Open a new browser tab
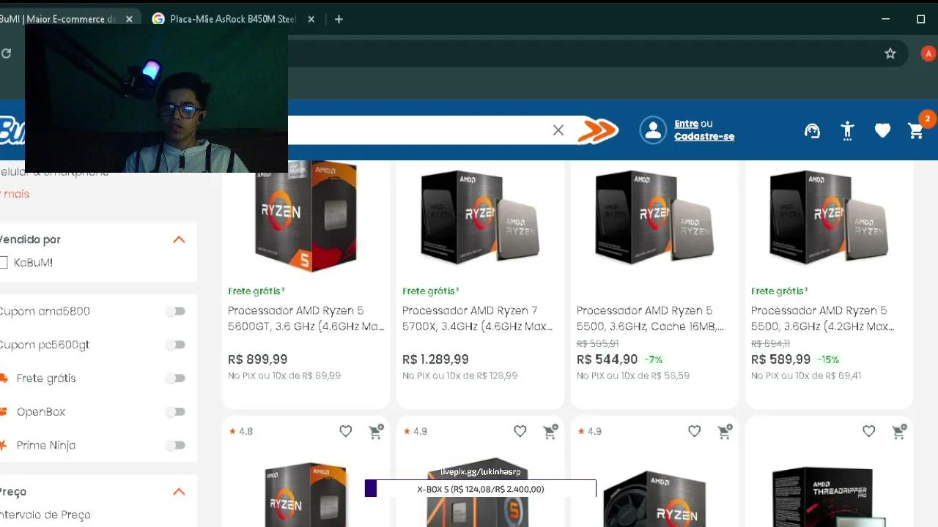This screenshot has height=527, width=938. (x=339, y=19)
